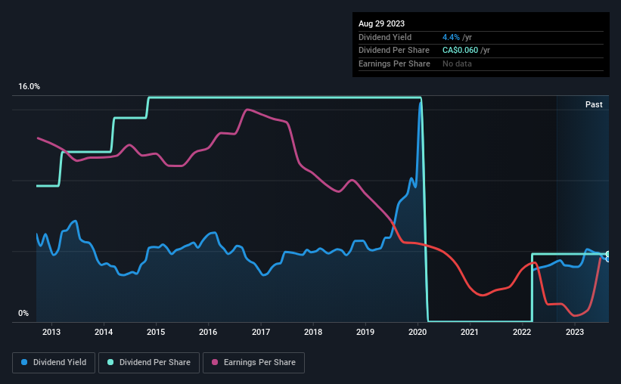The width and height of the screenshot is (621, 384).
Task: Click the teal endpoint marker at chart right edge
Action: pyautogui.click(x=608, y=254)
